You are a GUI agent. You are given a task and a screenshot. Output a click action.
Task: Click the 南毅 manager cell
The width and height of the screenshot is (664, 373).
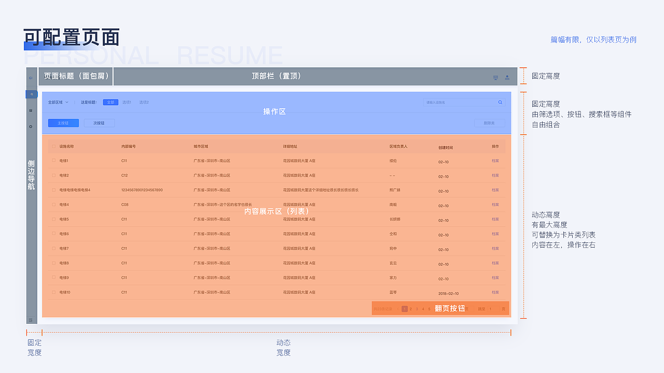point(393,204)
